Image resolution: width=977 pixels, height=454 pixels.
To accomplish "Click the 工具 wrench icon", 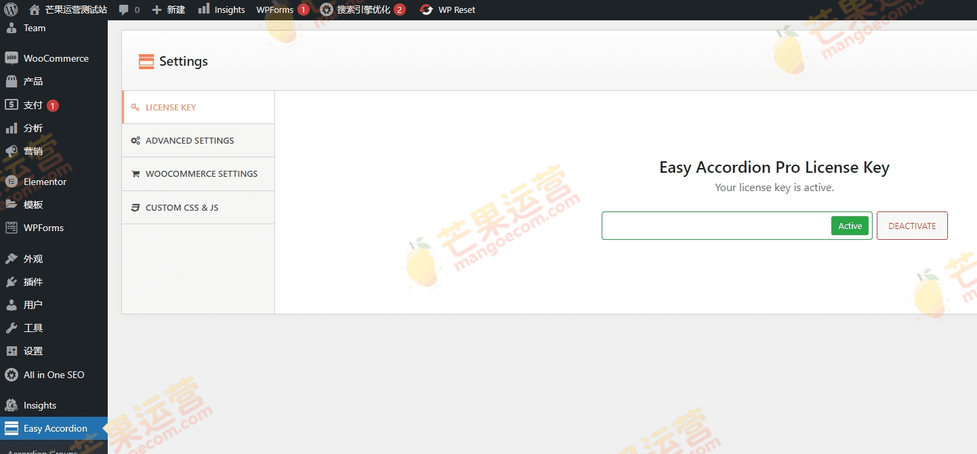I will tap(12, 328).
